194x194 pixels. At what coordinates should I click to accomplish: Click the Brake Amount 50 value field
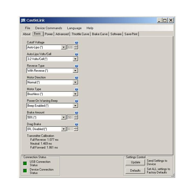[70, 117]
